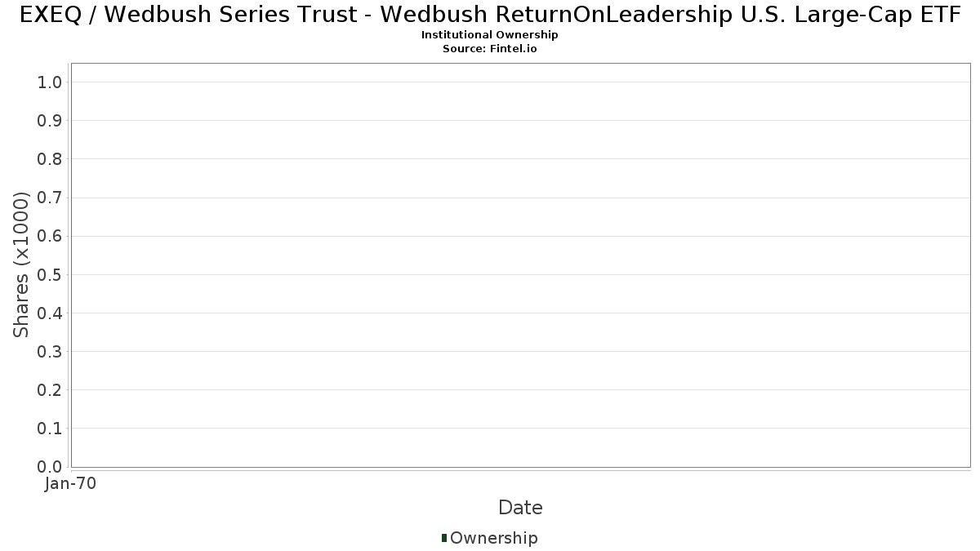980x551 pixels.
Task: Click the 0.7 y-axis tick label
Action: pos(50,198)
